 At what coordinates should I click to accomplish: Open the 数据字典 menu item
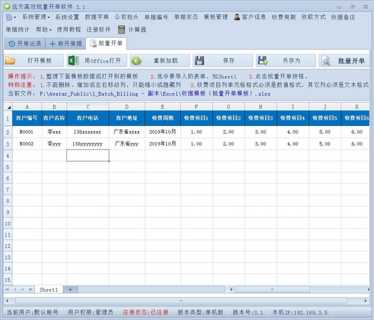coord(97,17)
